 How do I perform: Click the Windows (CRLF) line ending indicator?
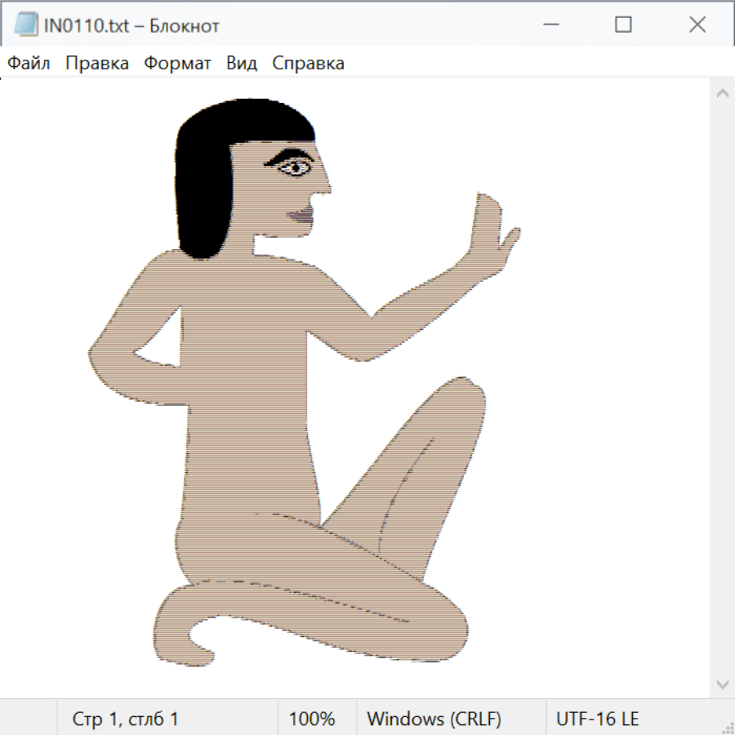[x=434, y=719]
